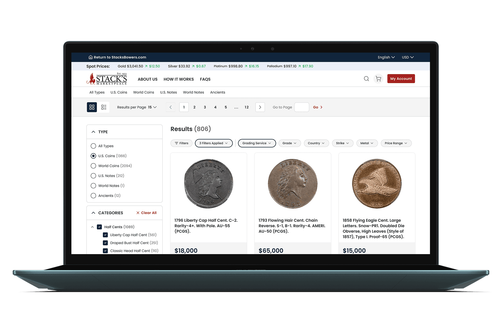Viewport: 502px width, 334px height.
Task: Go to next results page arrow
Action: [x=260, y=107]
